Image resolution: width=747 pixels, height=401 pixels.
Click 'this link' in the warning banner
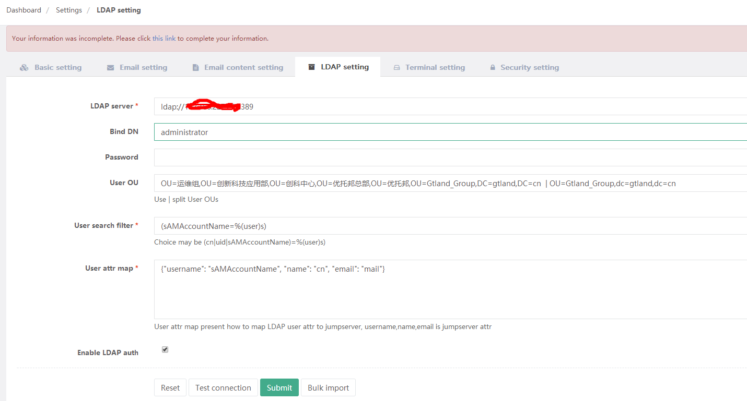tap(163, 38)
